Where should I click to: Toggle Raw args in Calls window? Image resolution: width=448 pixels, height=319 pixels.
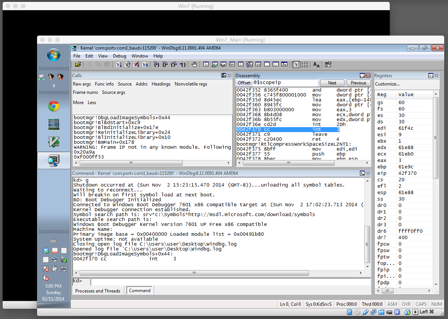(82, 84)
